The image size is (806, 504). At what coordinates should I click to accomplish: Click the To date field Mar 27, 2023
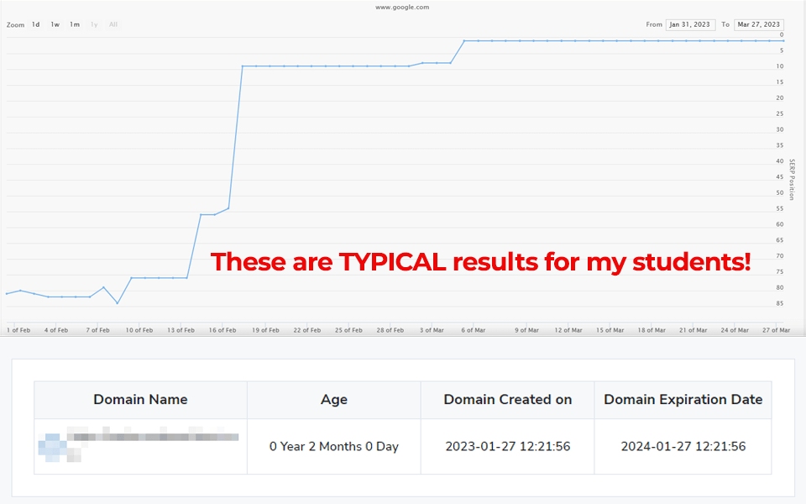[758, 24]
